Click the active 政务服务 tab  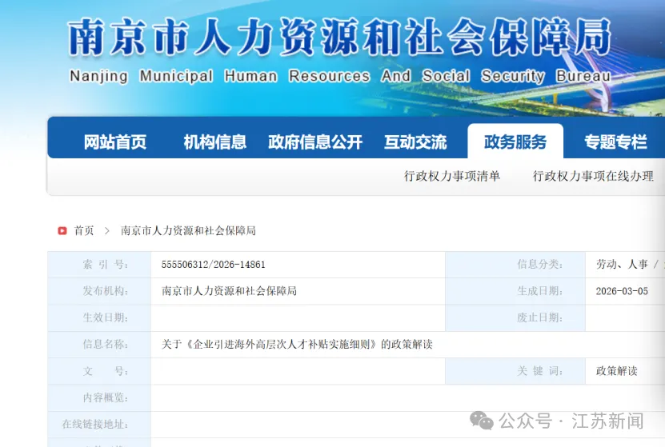[x=515, y=142]
